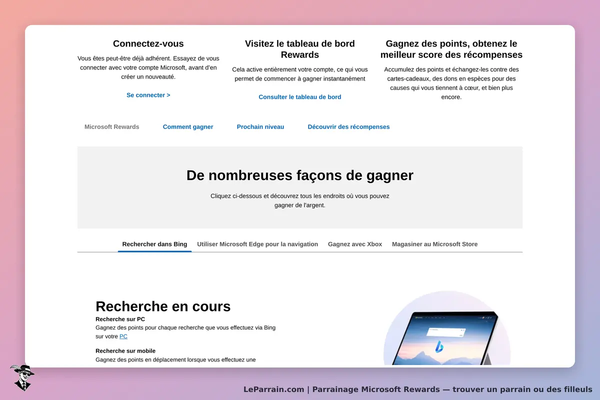Click the Visitez le tableau de bord Rewards heading
Viewport: 600px width, 400px height.
(x=300, y=49)
